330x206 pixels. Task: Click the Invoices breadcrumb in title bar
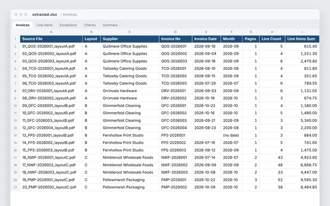[x=70, y=14]
